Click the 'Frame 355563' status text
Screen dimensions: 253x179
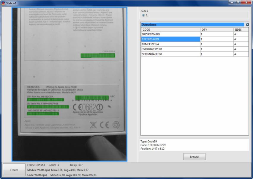pos(36,165)
